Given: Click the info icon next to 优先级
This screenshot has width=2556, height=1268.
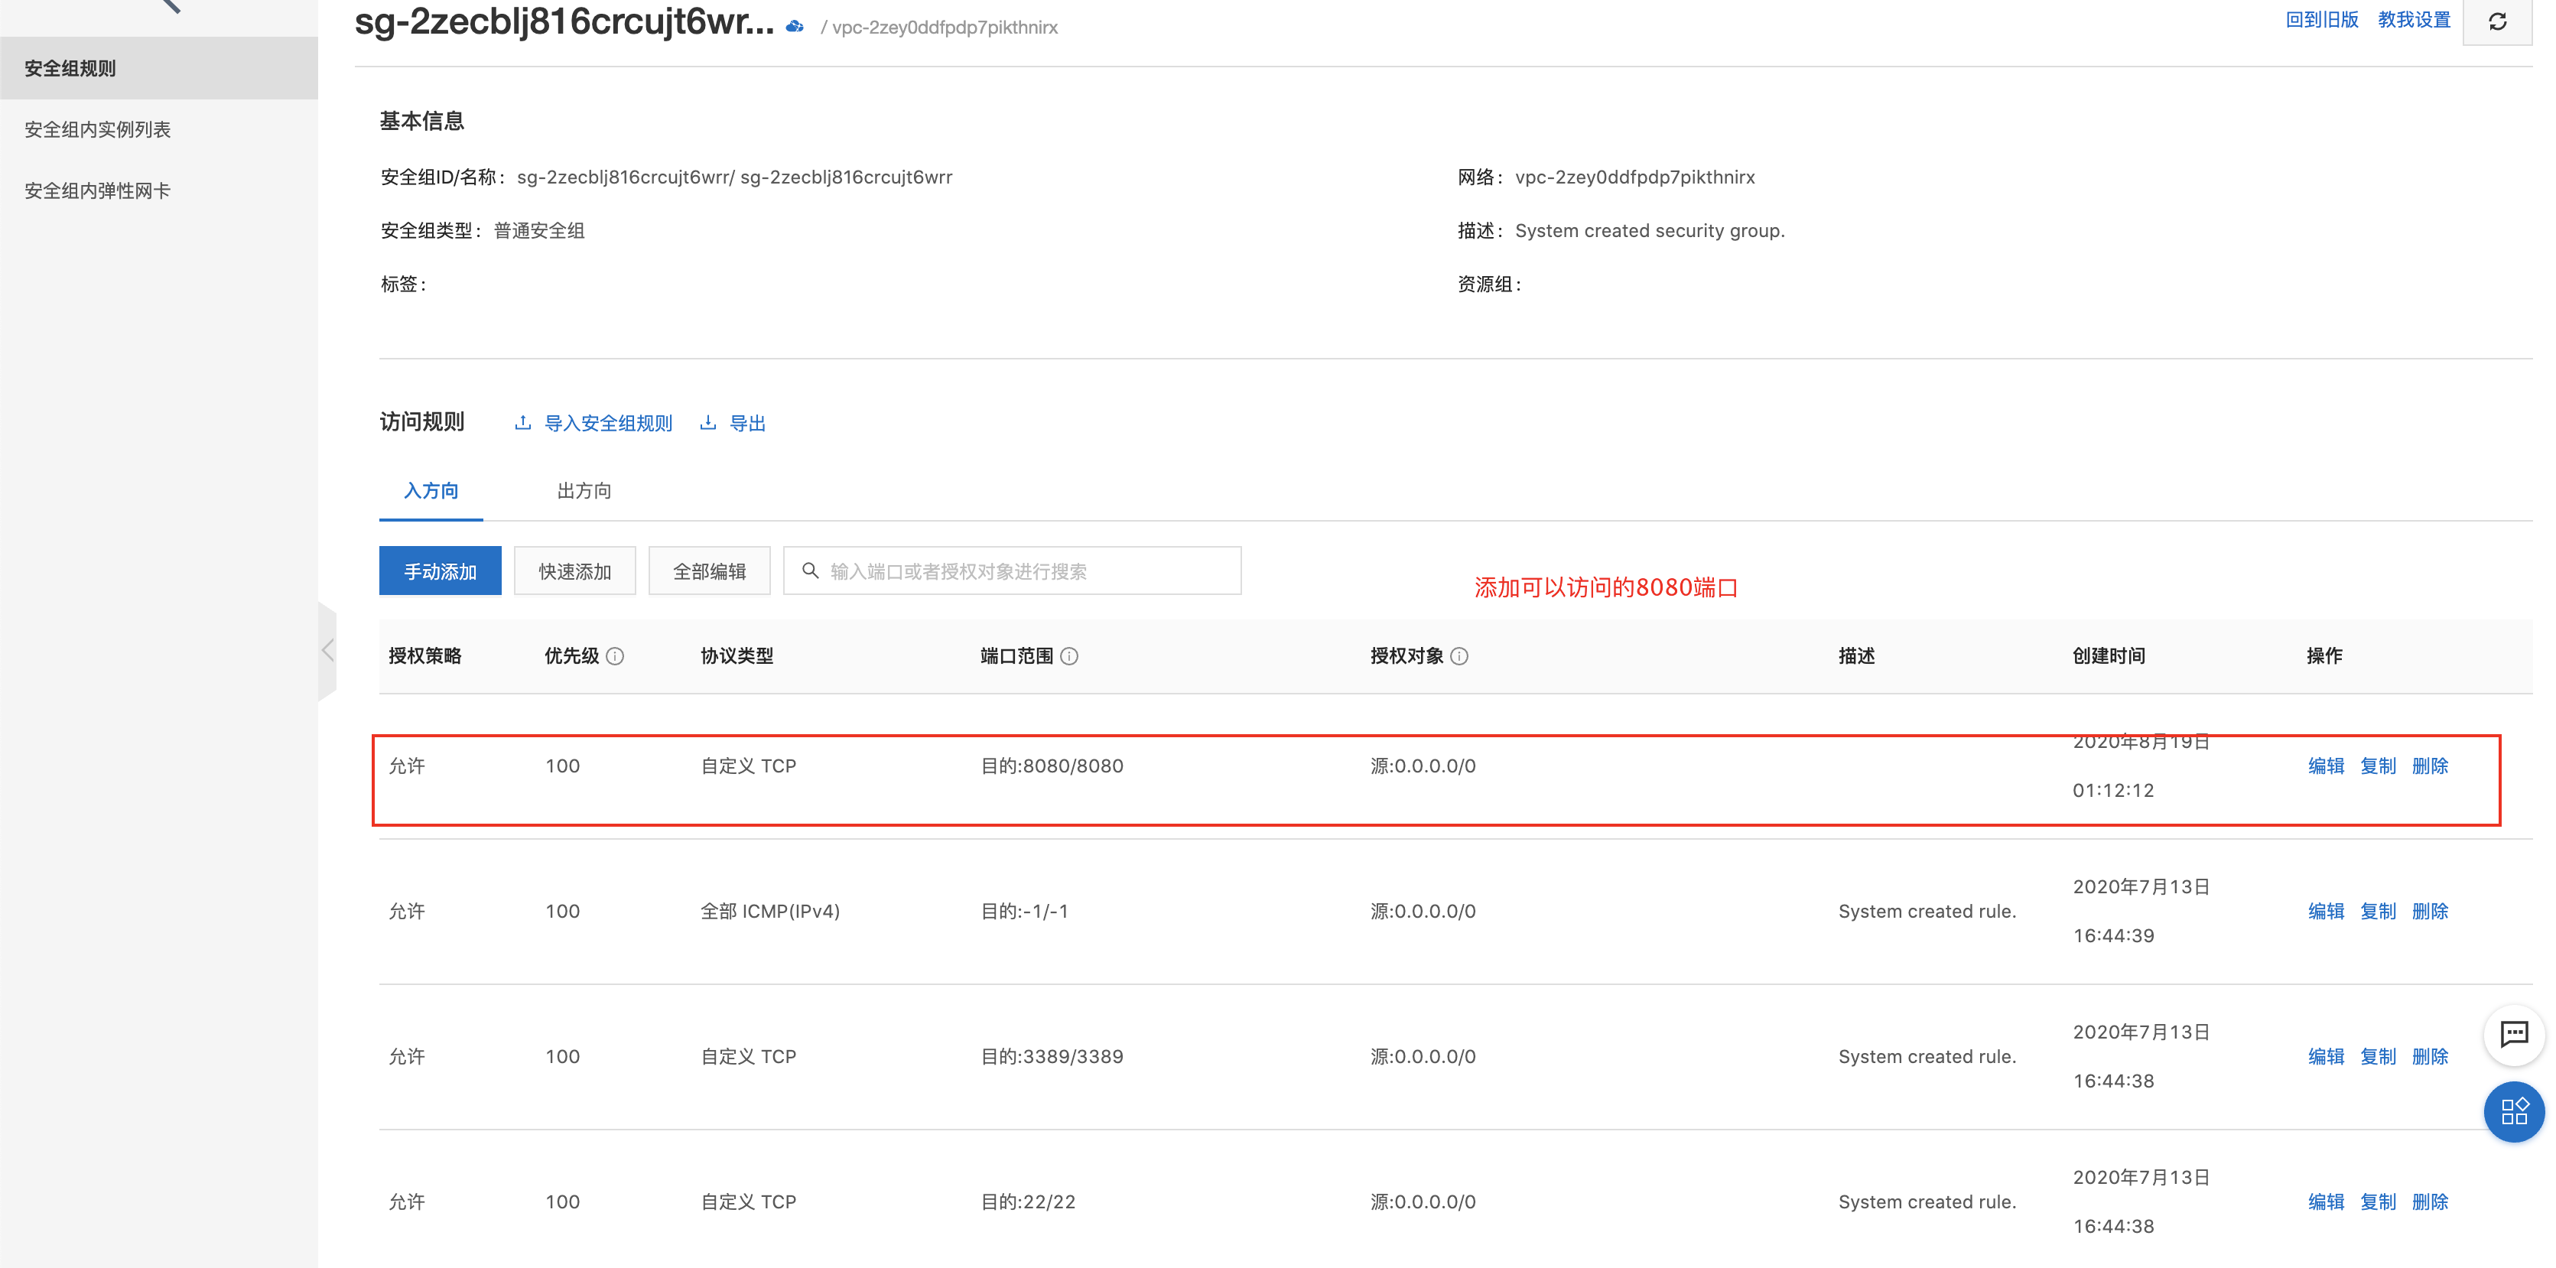Looking at the screenshot, I should 615,656.
